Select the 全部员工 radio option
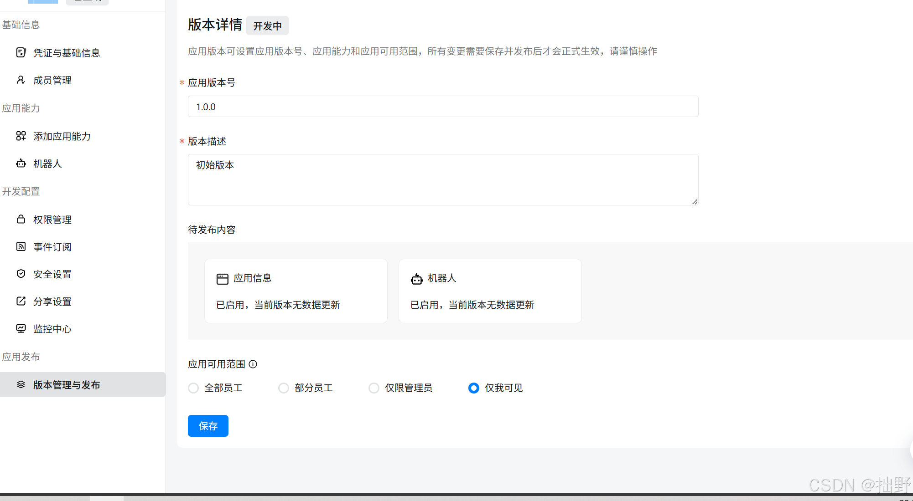Image resolution: width=913 pixels, height=501 pixels. click(x=193, y=388)
